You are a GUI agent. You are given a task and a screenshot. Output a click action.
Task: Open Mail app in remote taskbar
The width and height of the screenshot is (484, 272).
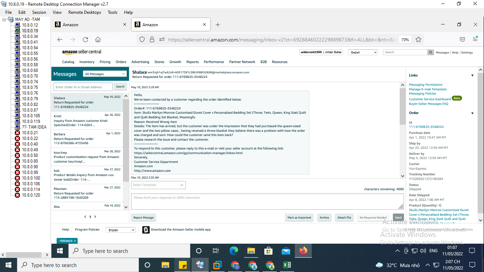coord(286,251)
